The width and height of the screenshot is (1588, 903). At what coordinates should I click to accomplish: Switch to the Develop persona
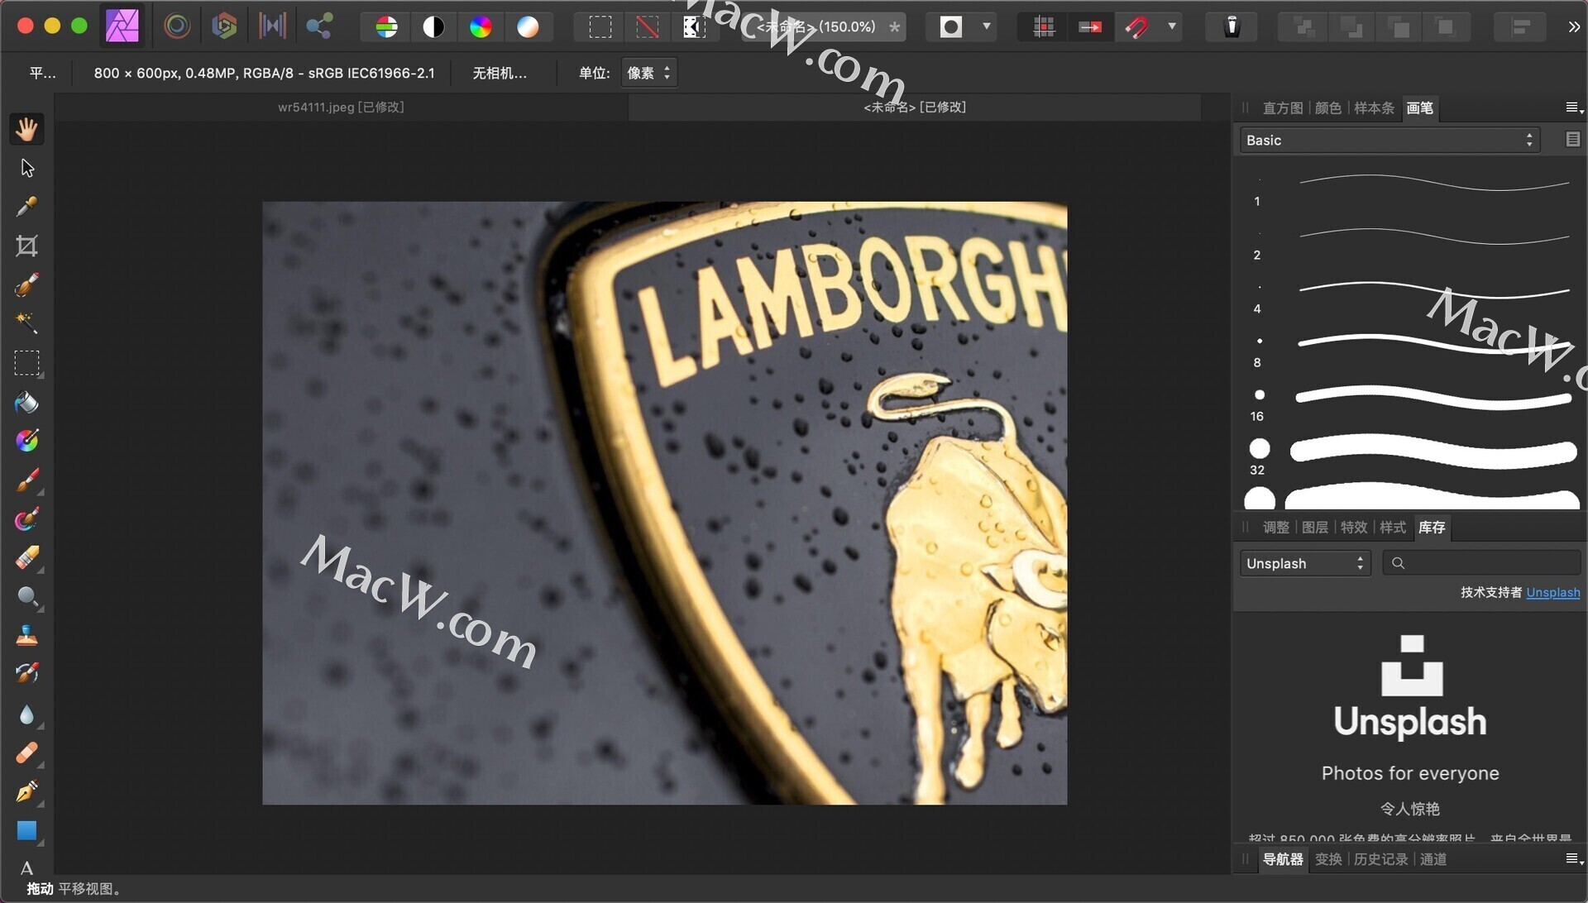(x=223, y=26)
